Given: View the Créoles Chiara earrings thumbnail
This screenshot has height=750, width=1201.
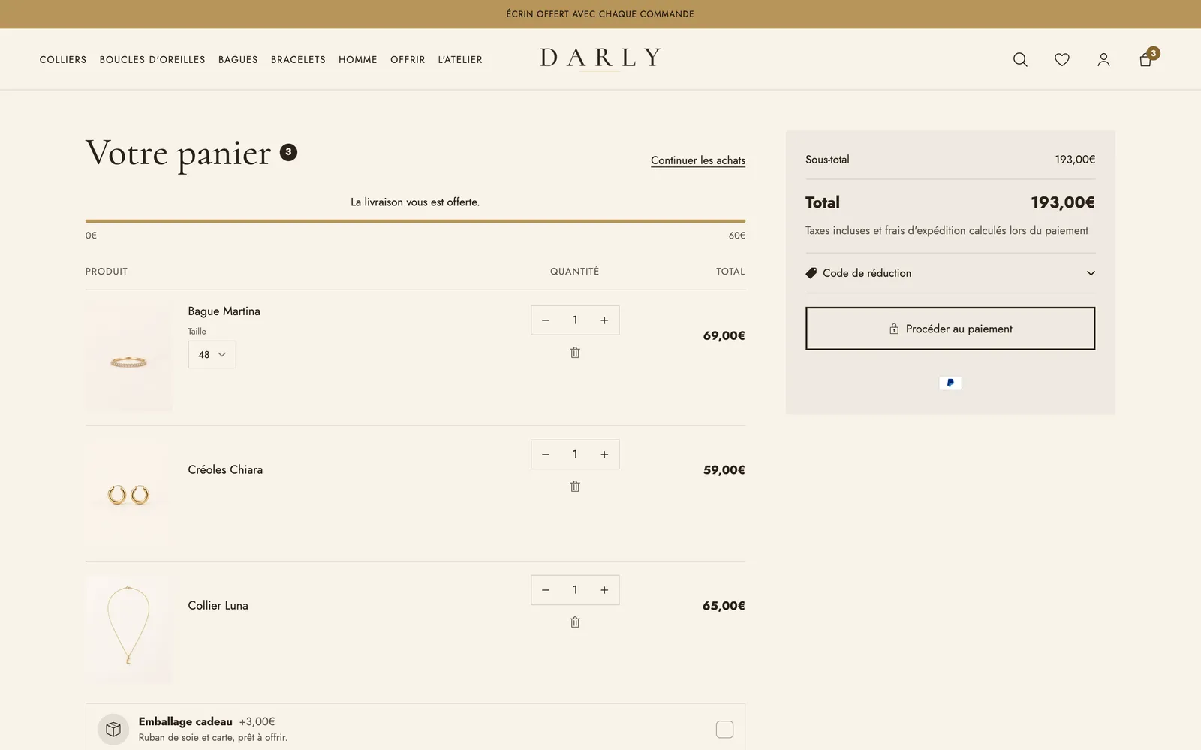Looking at the screenshot, I should point(128,493).
